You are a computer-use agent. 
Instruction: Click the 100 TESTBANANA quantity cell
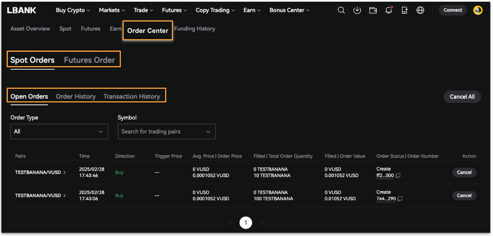pos(273,199)
